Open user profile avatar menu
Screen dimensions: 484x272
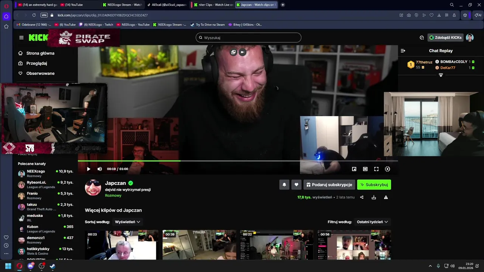click(x=470, y=37)
